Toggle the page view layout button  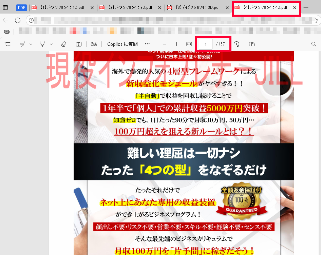click(252, 44)
